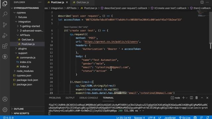Open the Accounts menu icon
212x119 pixels.
[5, 99]
